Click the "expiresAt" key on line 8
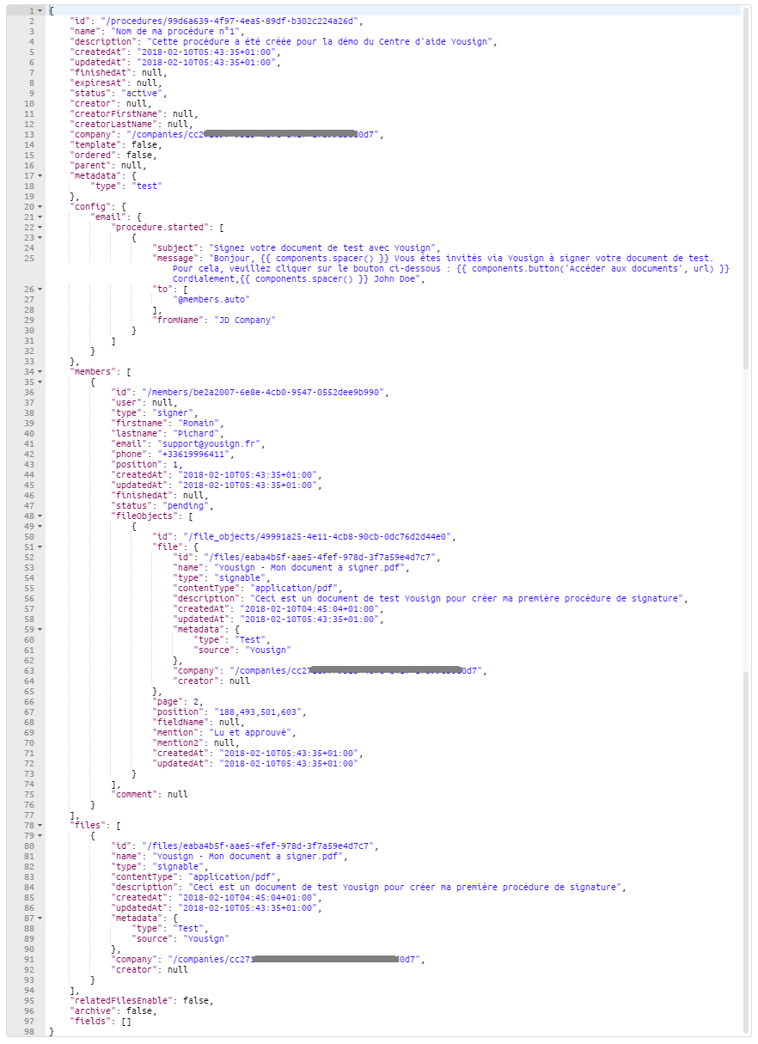 click(x=99, y=82)
